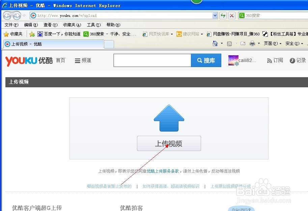The image size is (308, 211).
Task: Open the 编辑(E) menu
Action: pyautogui.click(x=31, y=25)
